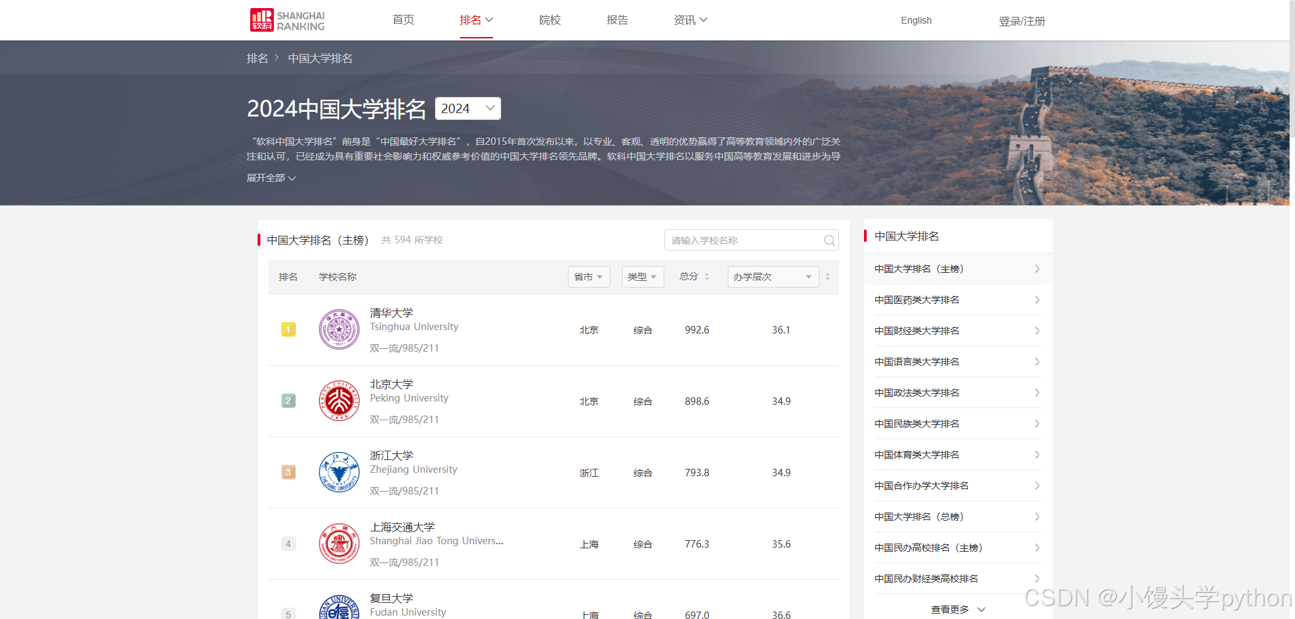Open 中国大学排名（主榜） sidebar item
This screenshot has height=619, width=1295.
tap(958, 269)
